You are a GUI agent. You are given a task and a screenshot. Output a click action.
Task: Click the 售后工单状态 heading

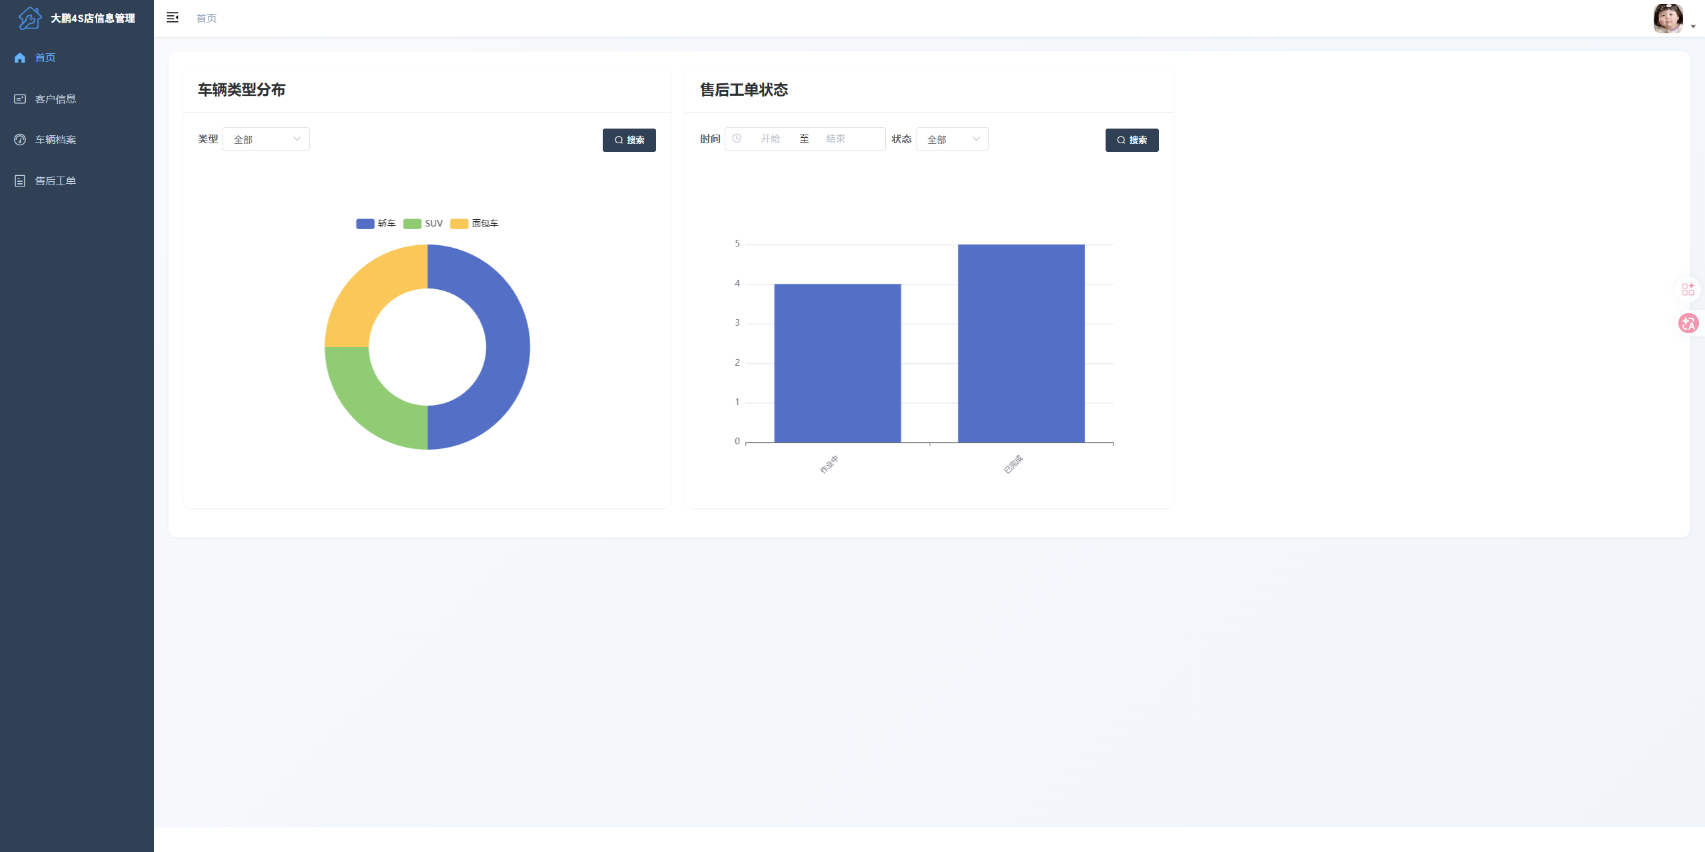click(x=744, y=89)
